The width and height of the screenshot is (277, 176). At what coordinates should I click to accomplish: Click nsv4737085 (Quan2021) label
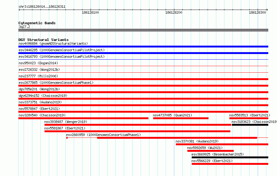pos(172,115)
